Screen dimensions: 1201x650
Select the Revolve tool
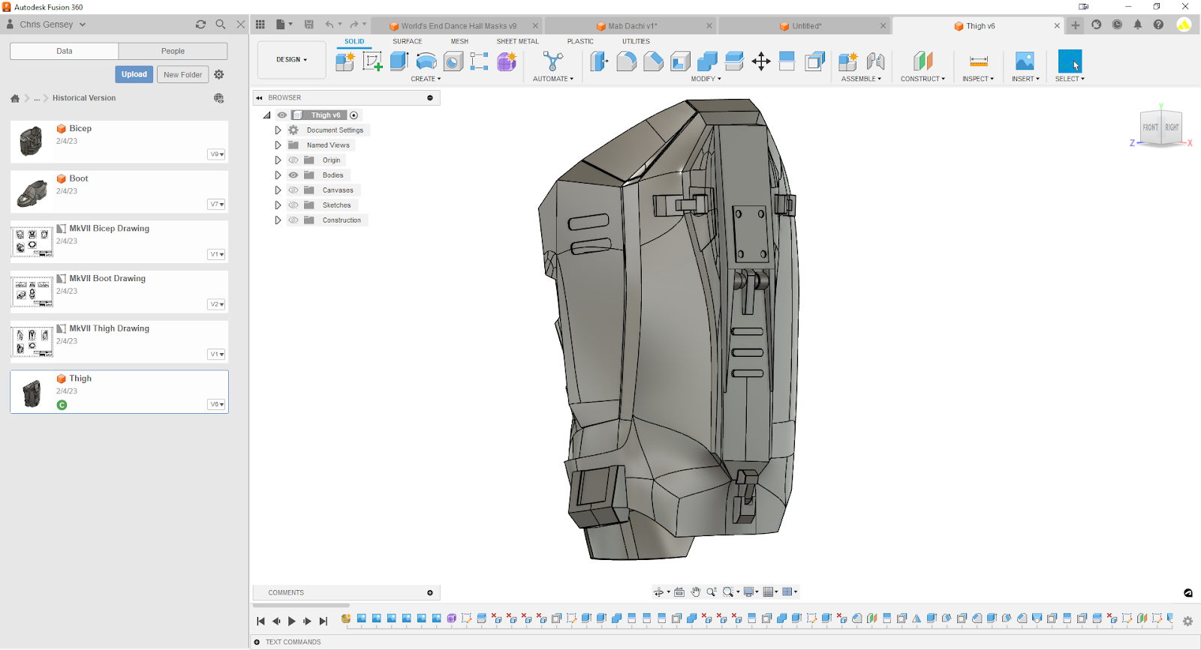click(426, 61)
